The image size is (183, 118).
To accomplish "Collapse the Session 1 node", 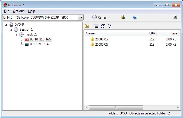I will point(12,29).
